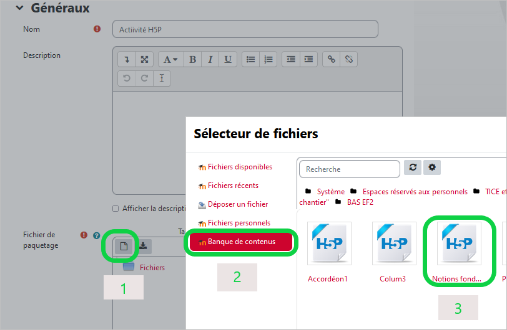Select Banque de contenus repository

coord(241,242)
